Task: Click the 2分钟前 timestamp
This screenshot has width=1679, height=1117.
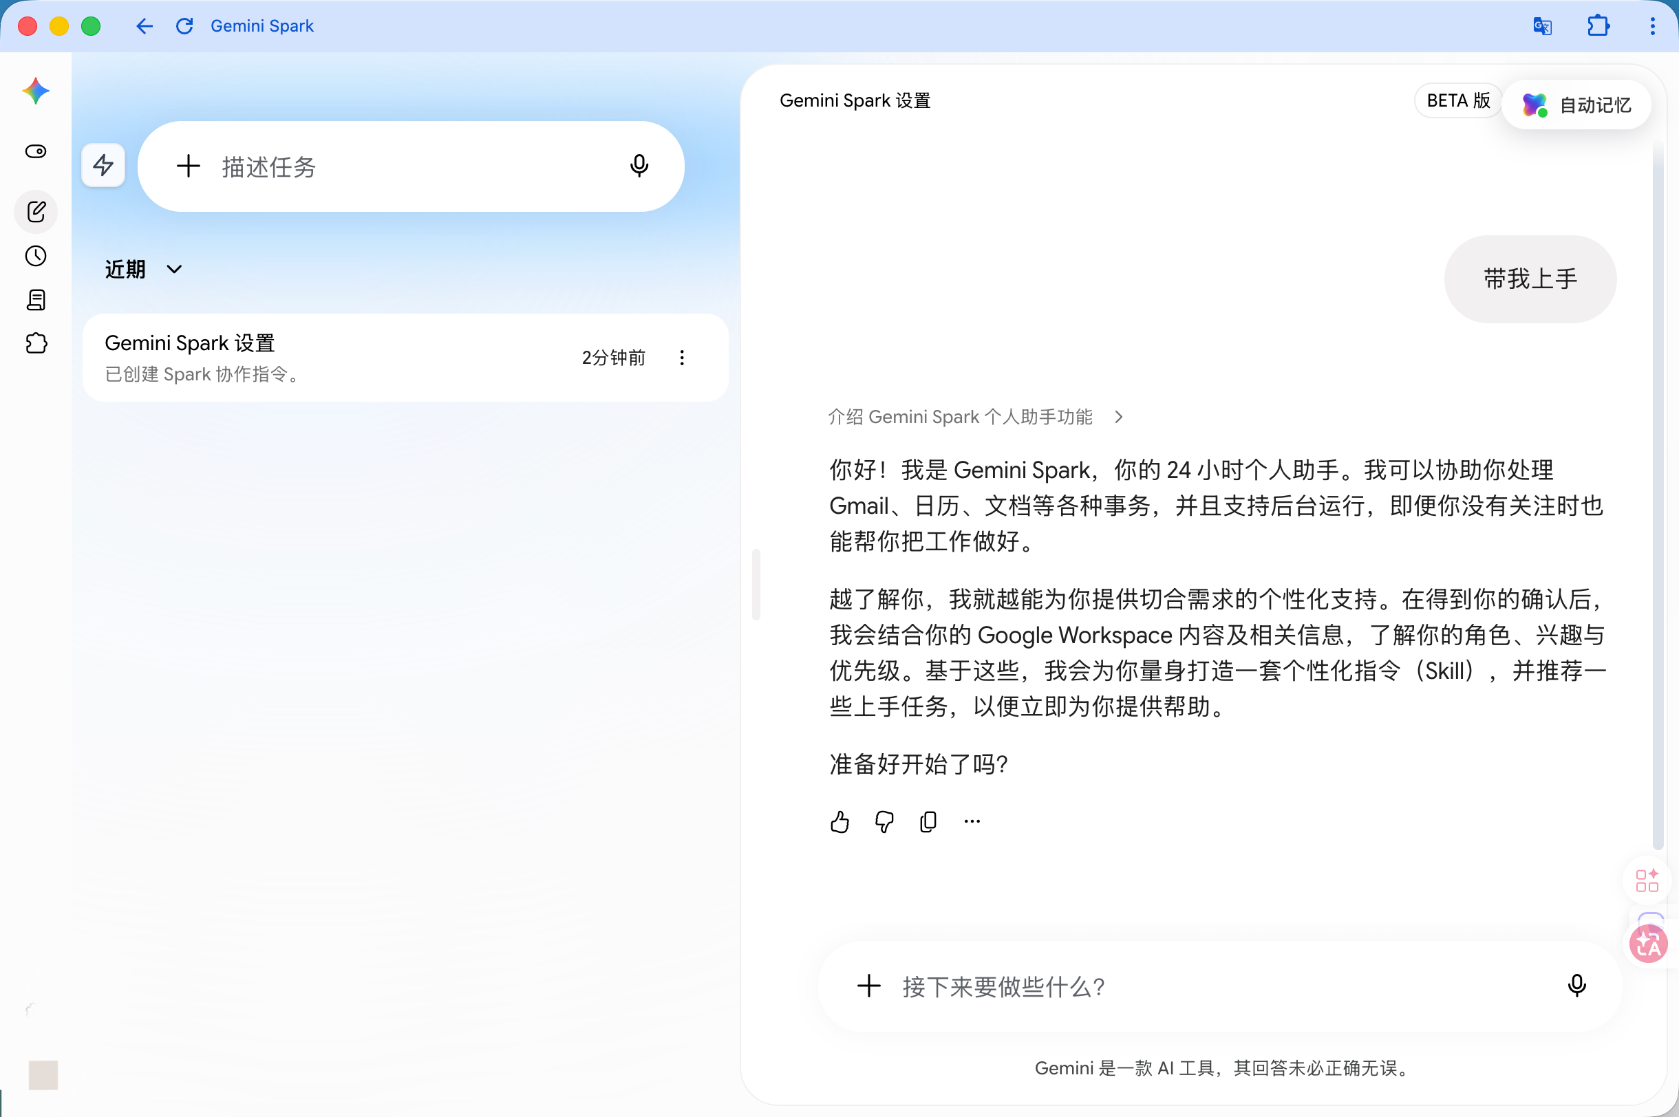Action: point(614,358)
